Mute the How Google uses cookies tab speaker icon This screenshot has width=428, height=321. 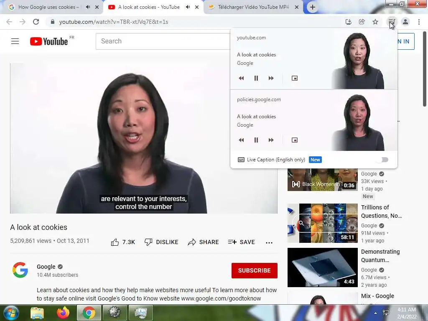click(88, 7)
